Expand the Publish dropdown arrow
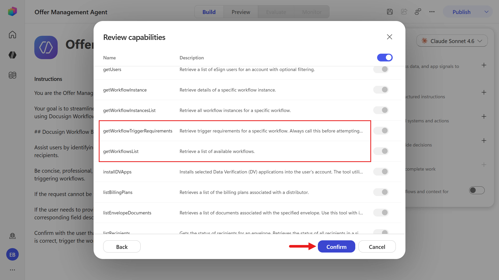Viewport: 499px width, 280px height. pos(486,12)
